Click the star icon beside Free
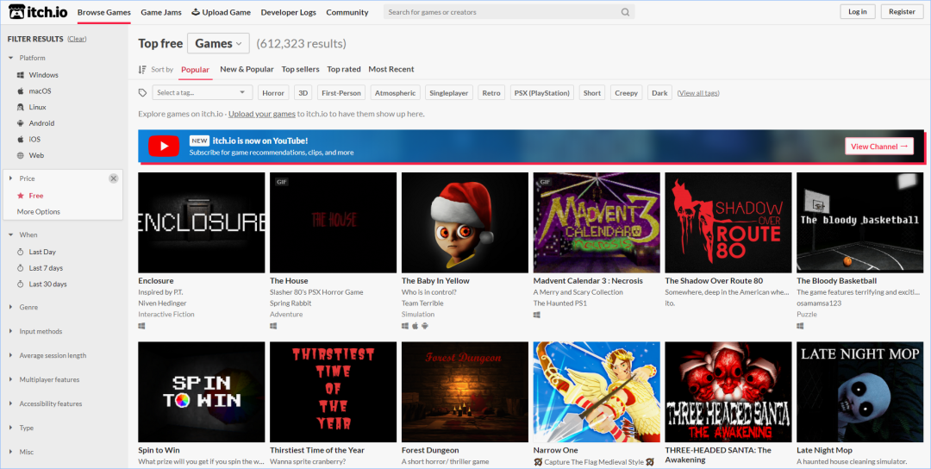 21,196
